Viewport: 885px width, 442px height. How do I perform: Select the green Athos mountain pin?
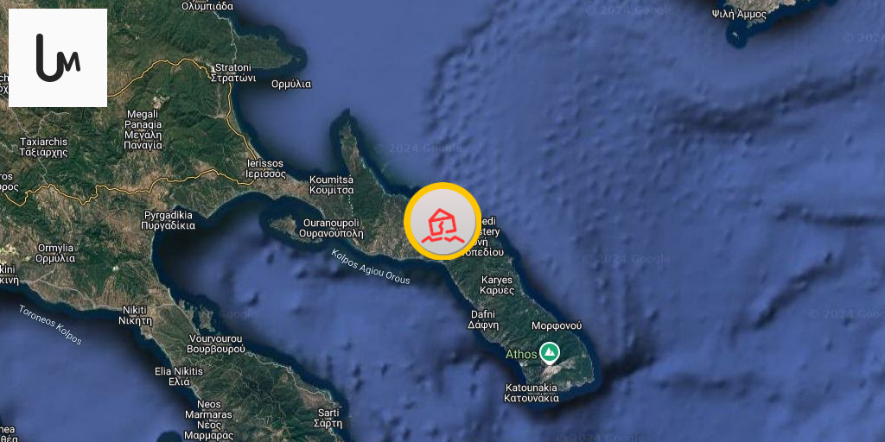tap(549, 353)
